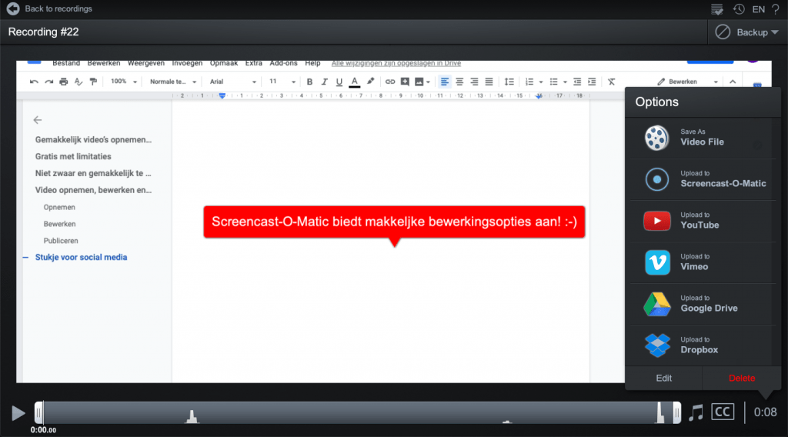Viewport: 788px width, 437px height.
Task: Open the history clock icon in top bar
Action: pyautogui.click(x=739, y=9)
